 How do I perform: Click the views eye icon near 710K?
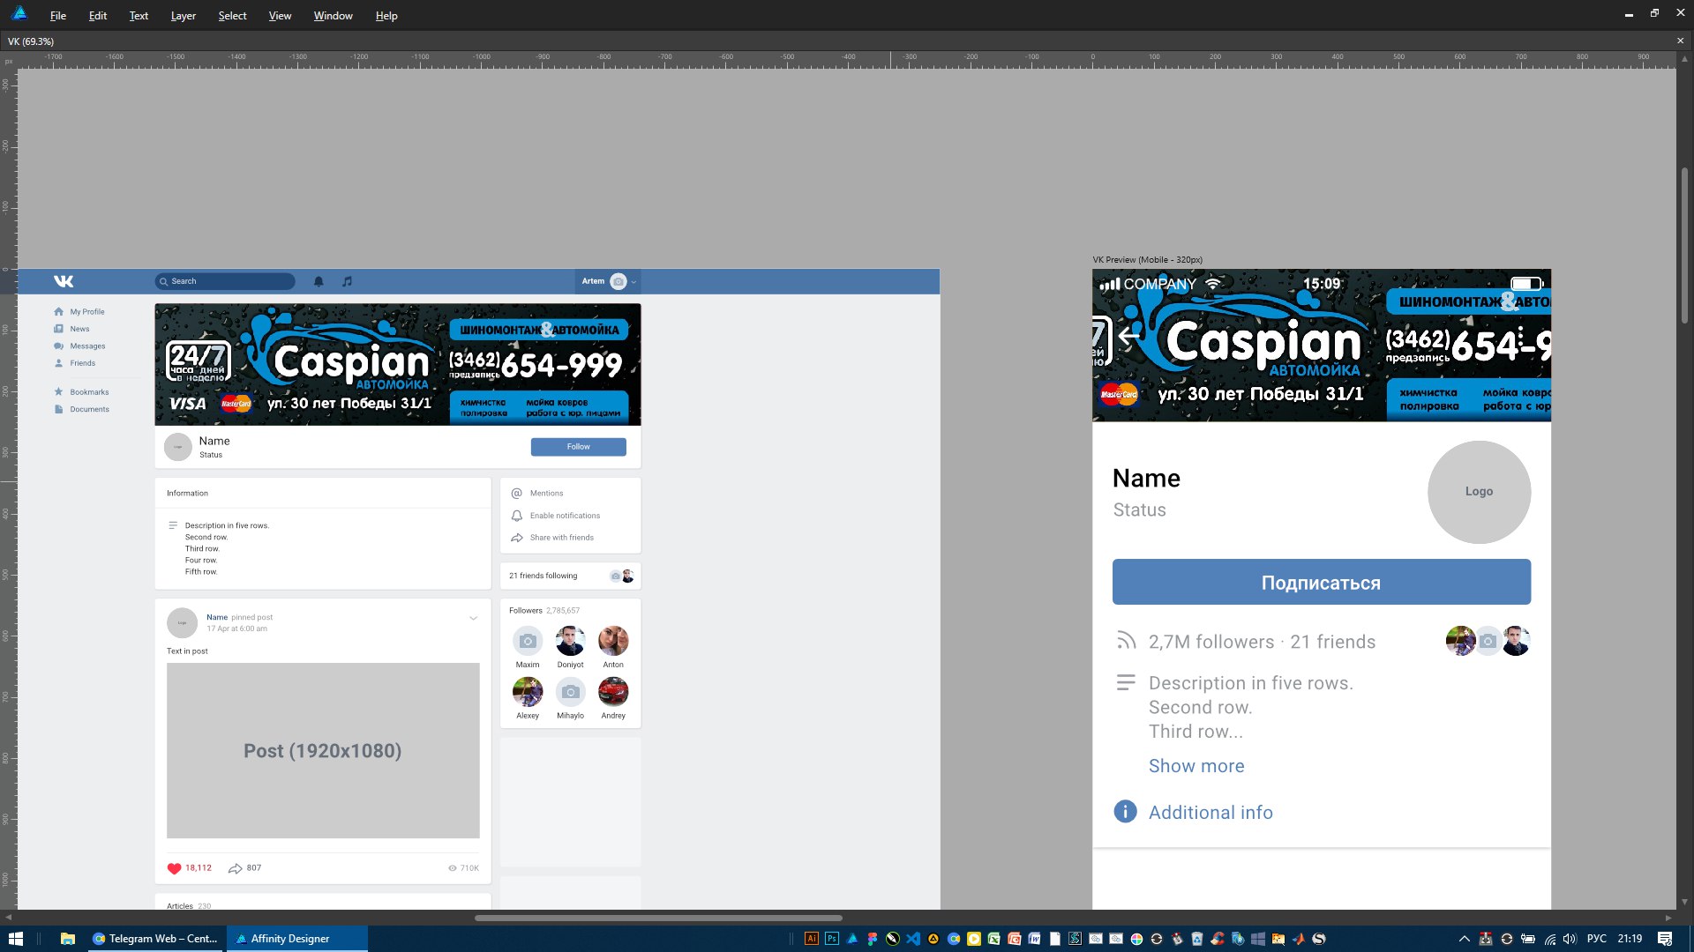[453, 868]
